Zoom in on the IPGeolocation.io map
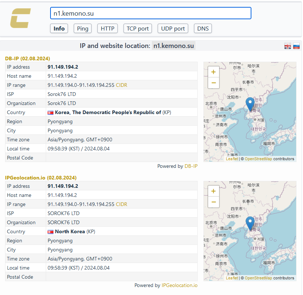303x295 pixels. pos(213,191)
